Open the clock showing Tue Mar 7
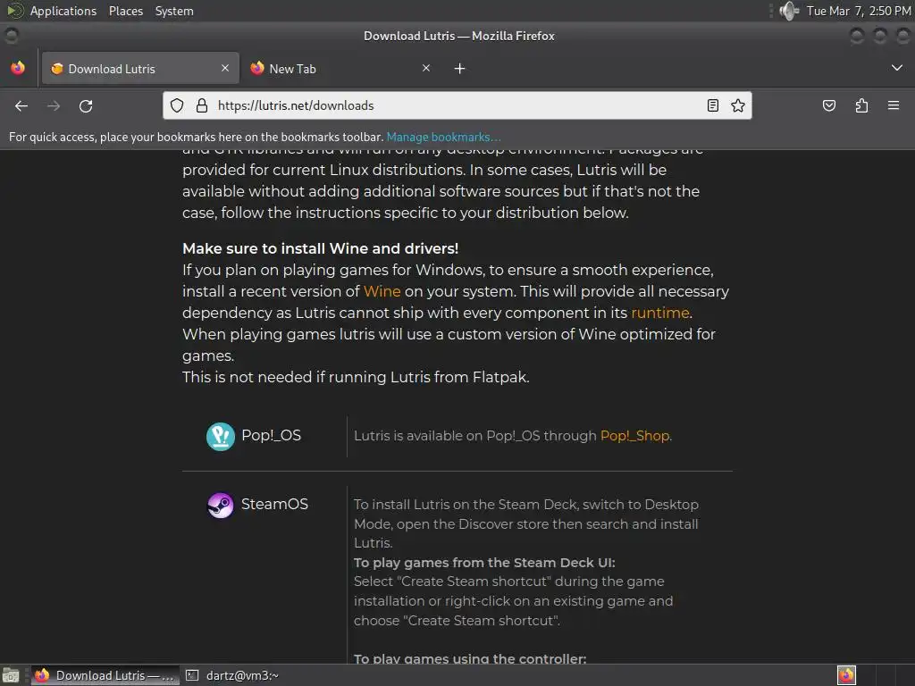Viewport: 915px width, 686px height. pyautogui.click(x=859, y=11)
